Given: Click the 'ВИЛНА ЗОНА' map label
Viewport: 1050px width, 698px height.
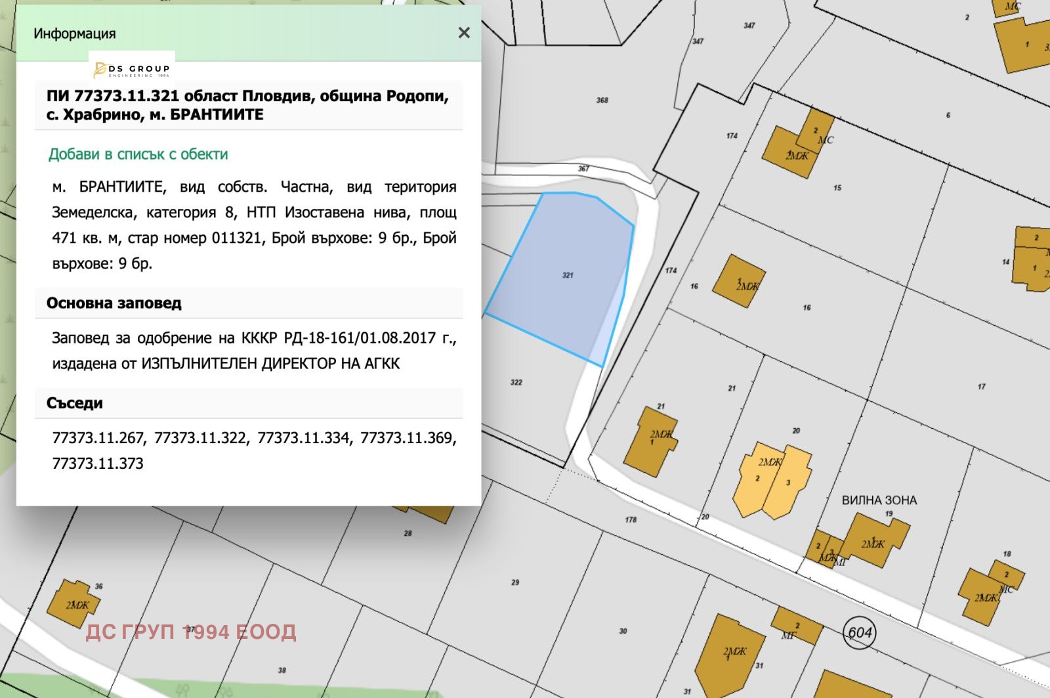Looking at the screenshot, I should tap(879, 500).
